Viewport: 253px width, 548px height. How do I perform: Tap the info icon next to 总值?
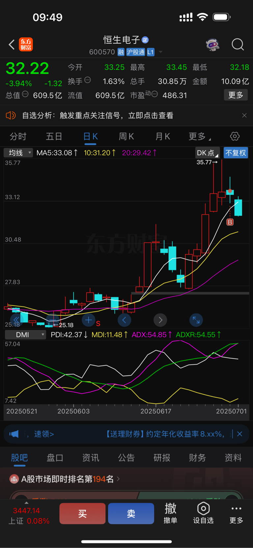coord(25,94)
